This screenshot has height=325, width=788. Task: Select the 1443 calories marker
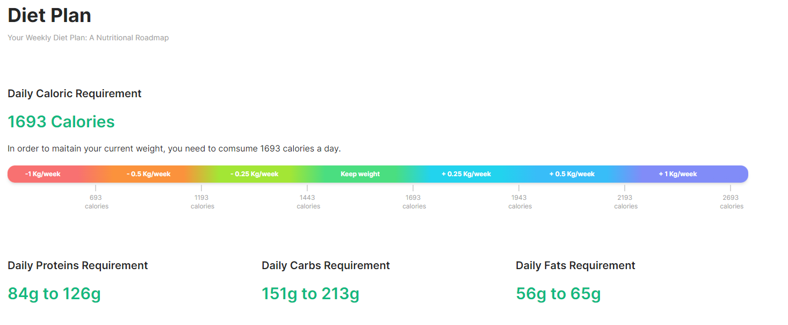[308, 201]
